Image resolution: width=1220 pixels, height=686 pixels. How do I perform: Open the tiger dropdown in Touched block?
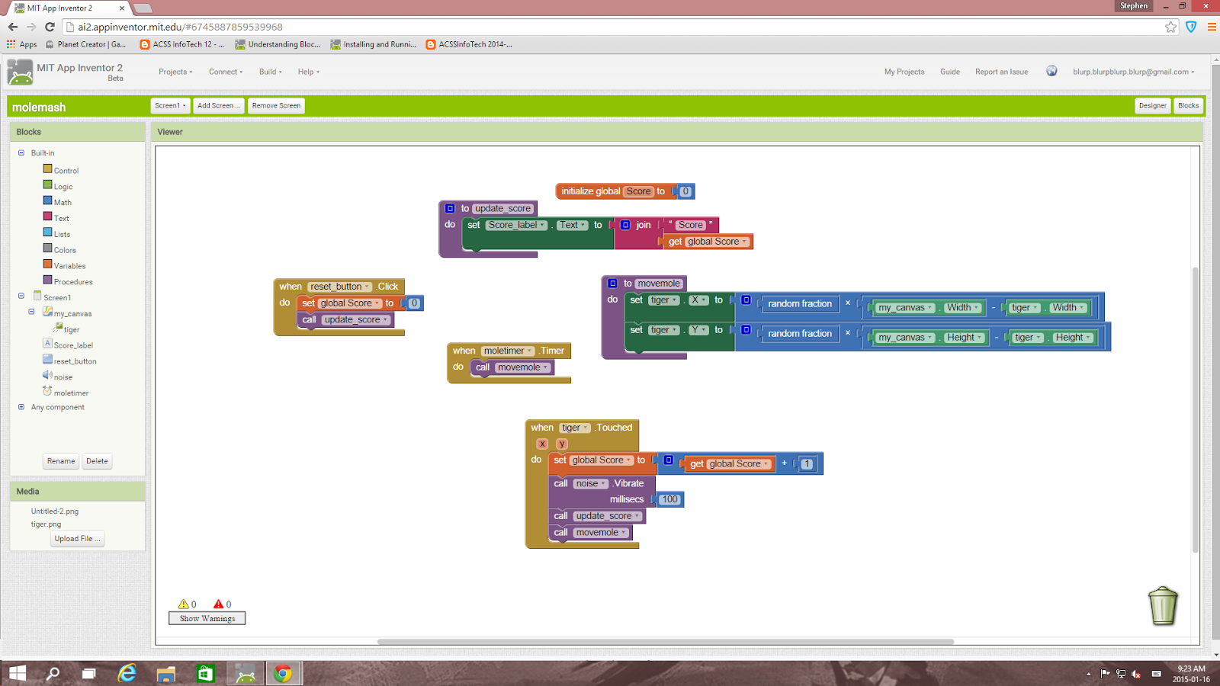[x=575, y=428]
